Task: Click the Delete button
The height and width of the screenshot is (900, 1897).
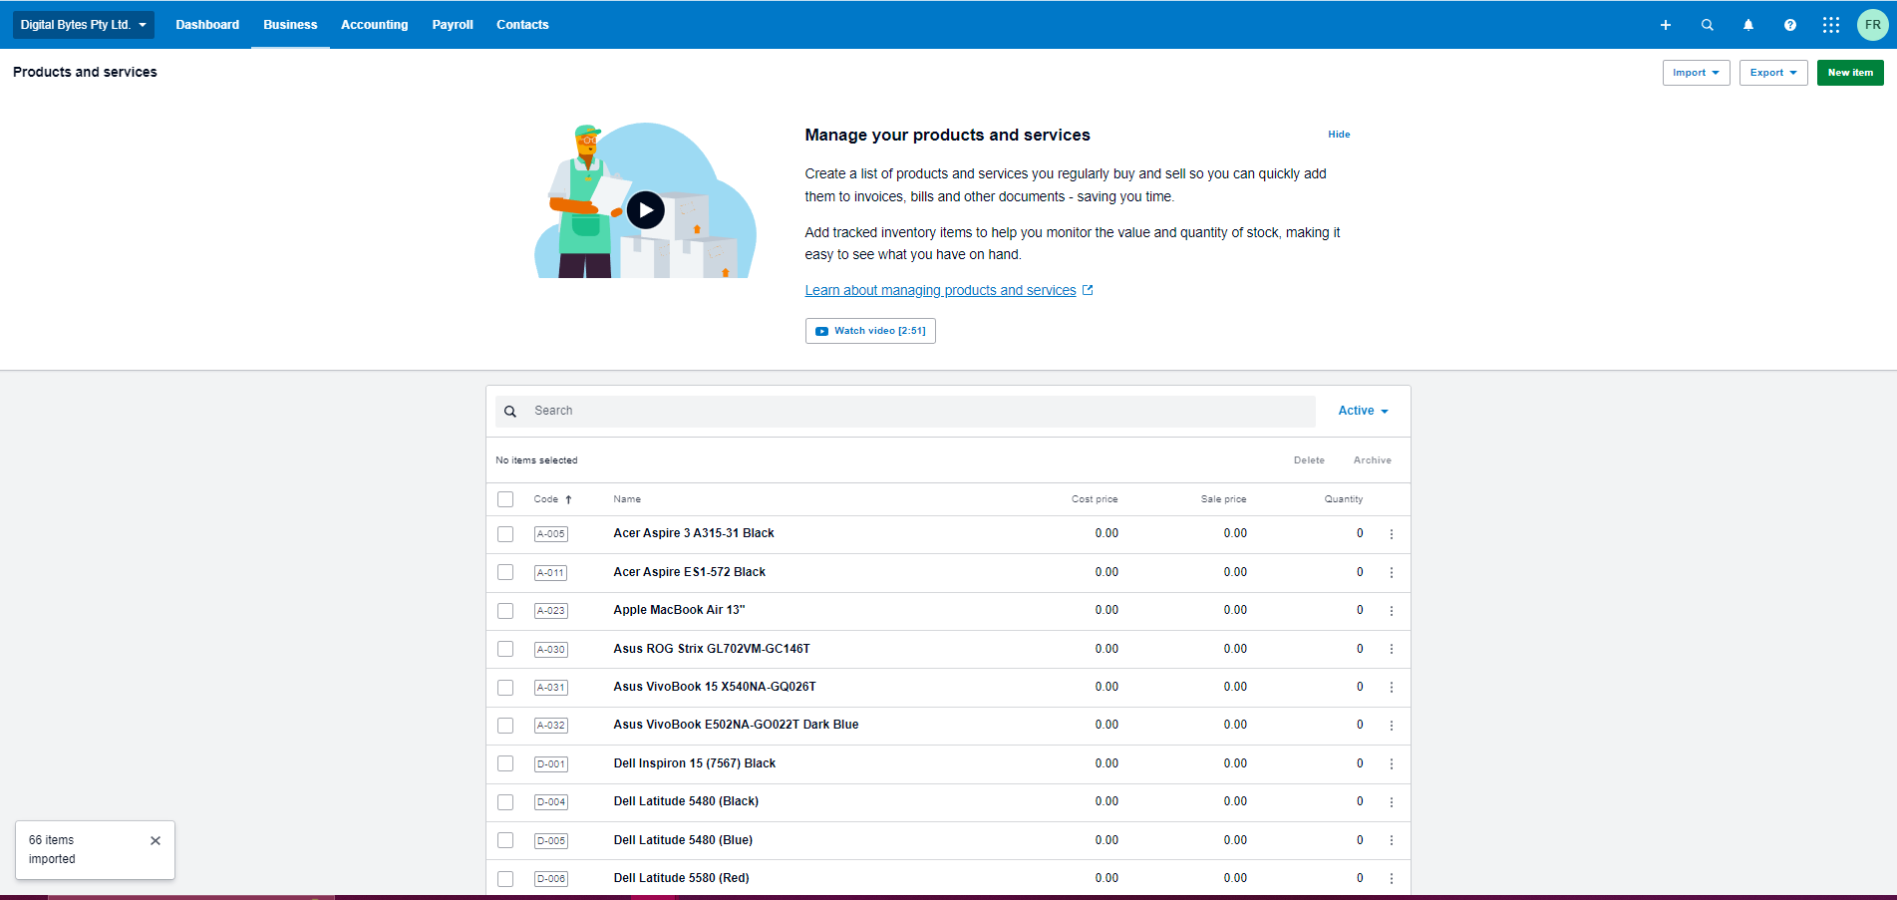Action: pos(1309,460)
